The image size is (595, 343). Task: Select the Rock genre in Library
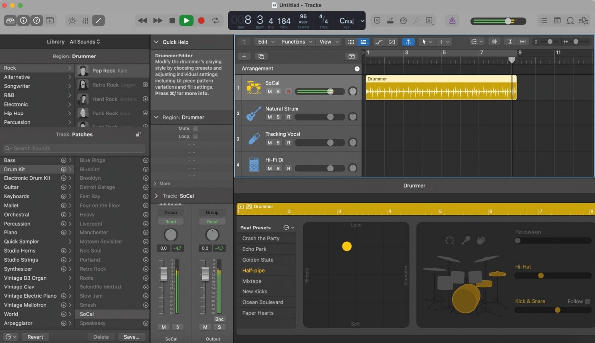tap(37, 68)
